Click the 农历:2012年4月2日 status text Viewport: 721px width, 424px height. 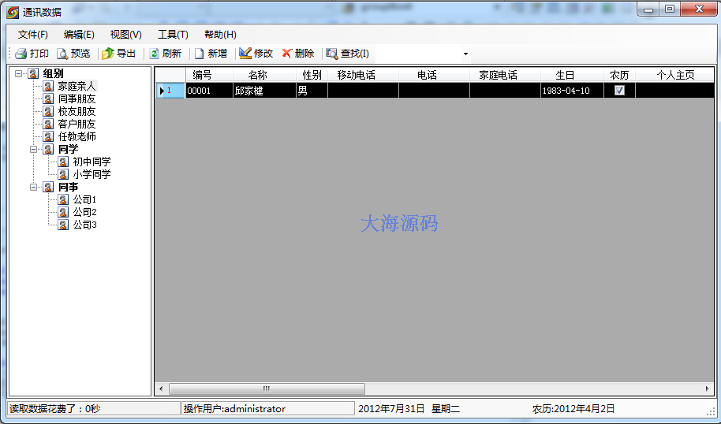573,409
